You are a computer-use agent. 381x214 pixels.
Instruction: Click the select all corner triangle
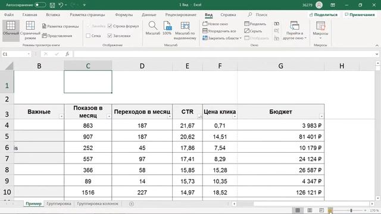[x=9, y=66]
